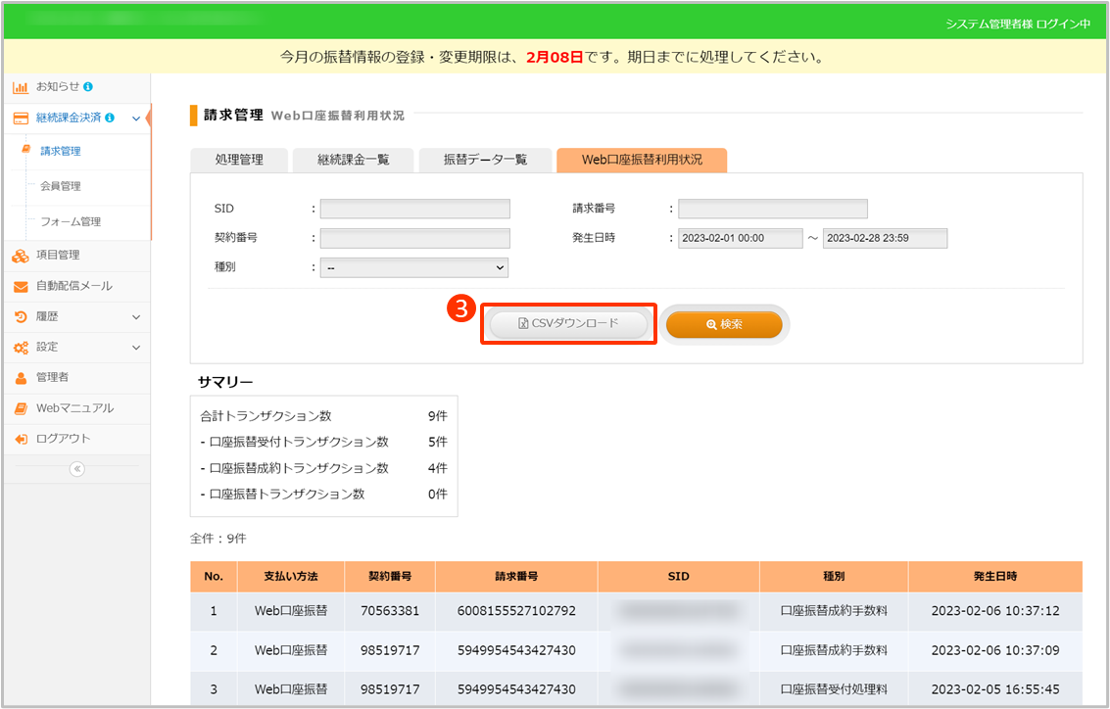This screenshot has height=709, width=1110.
Task: Click the info badge next to お知らせ
Action: tap(88, 87)
